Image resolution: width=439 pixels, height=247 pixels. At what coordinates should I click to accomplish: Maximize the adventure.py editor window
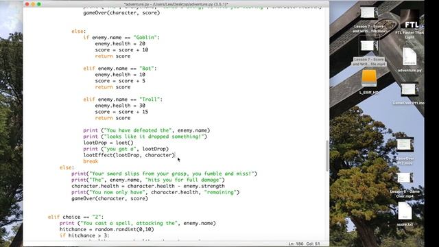tap(39, 4)
